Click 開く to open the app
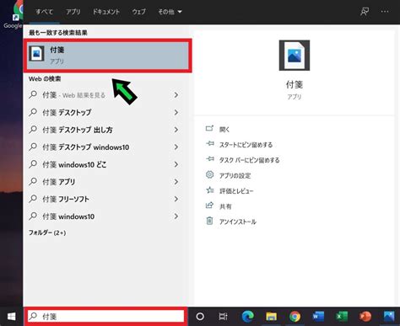Image resolution: width=400 pixels, height=326 pixels. [x=224, y=130]
